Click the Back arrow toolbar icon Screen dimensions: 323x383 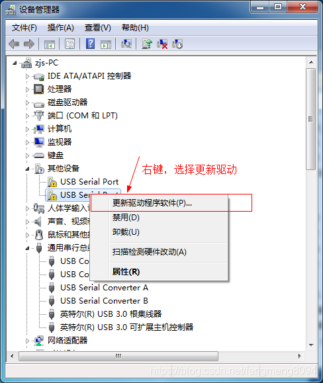point(14,44)
